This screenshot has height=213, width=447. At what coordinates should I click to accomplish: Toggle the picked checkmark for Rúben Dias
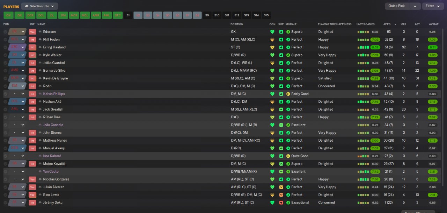[5, 117]
